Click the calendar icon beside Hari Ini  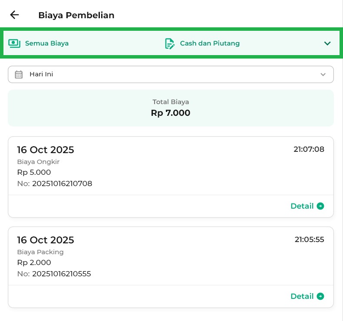[19, 74]
